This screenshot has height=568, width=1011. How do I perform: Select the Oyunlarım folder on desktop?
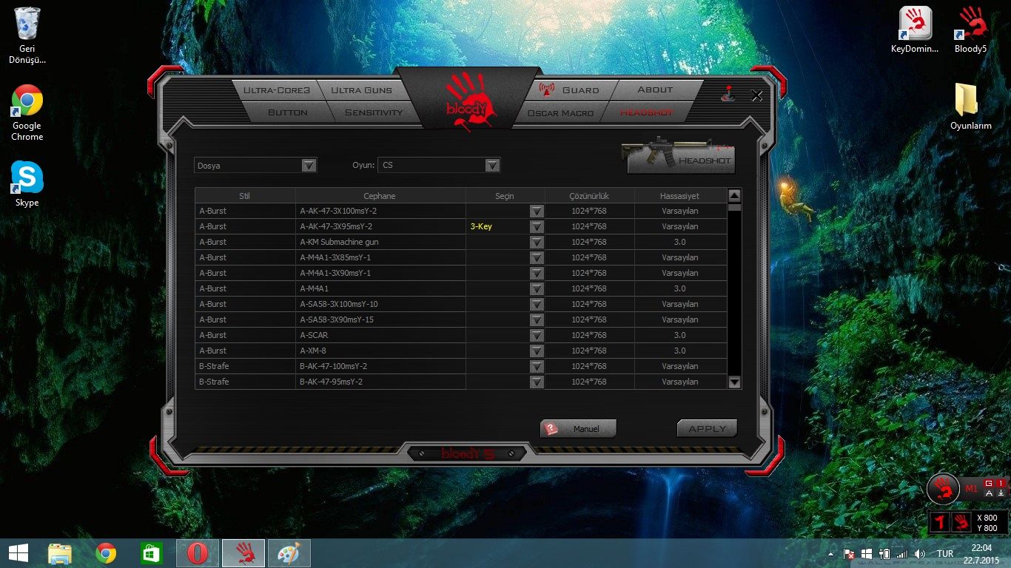[x=970, y=106]
